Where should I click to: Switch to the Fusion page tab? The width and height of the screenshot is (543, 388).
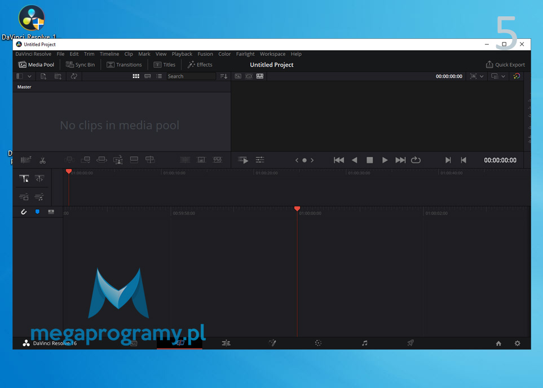[272, 343]
